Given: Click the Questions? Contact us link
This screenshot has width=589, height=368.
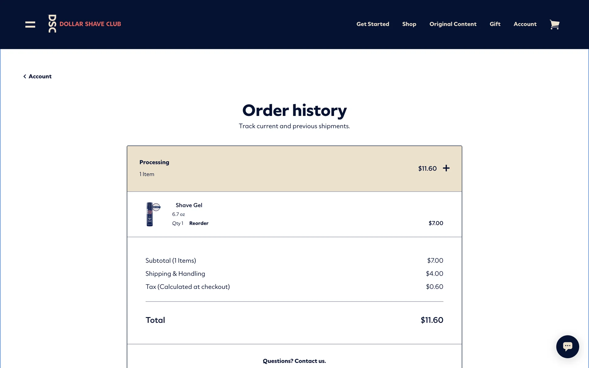Looking at the screenshot, I should click(x=294, y=361).
